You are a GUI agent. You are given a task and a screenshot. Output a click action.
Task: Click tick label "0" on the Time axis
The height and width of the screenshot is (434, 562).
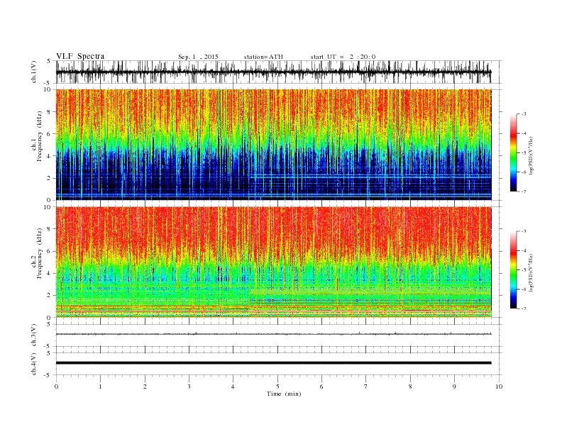pos(56,386)
